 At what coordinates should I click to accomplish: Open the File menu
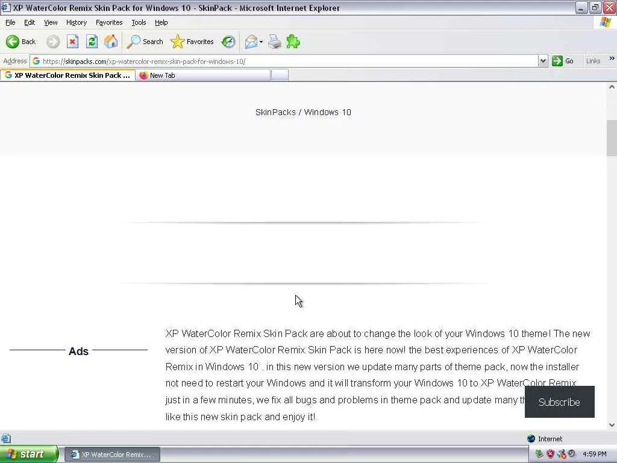click(10, 22)
